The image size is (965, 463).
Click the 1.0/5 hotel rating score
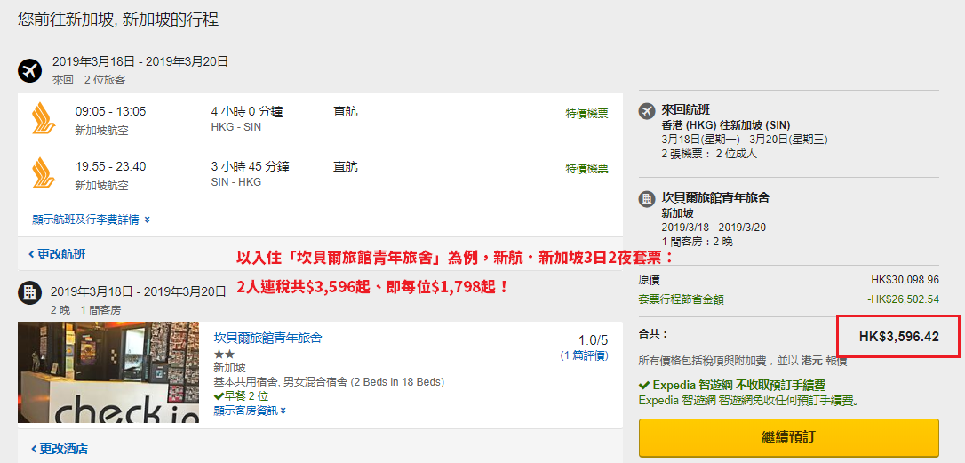click(594, 339)
